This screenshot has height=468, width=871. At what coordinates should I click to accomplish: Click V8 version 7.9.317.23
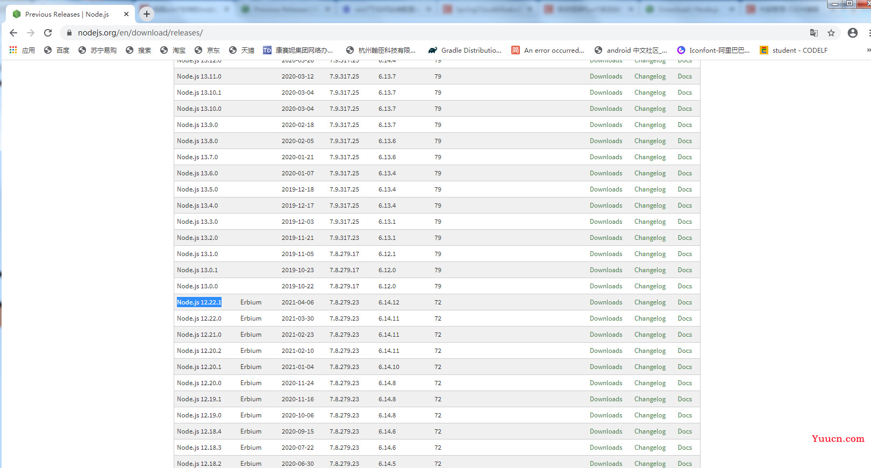(344, 238)
